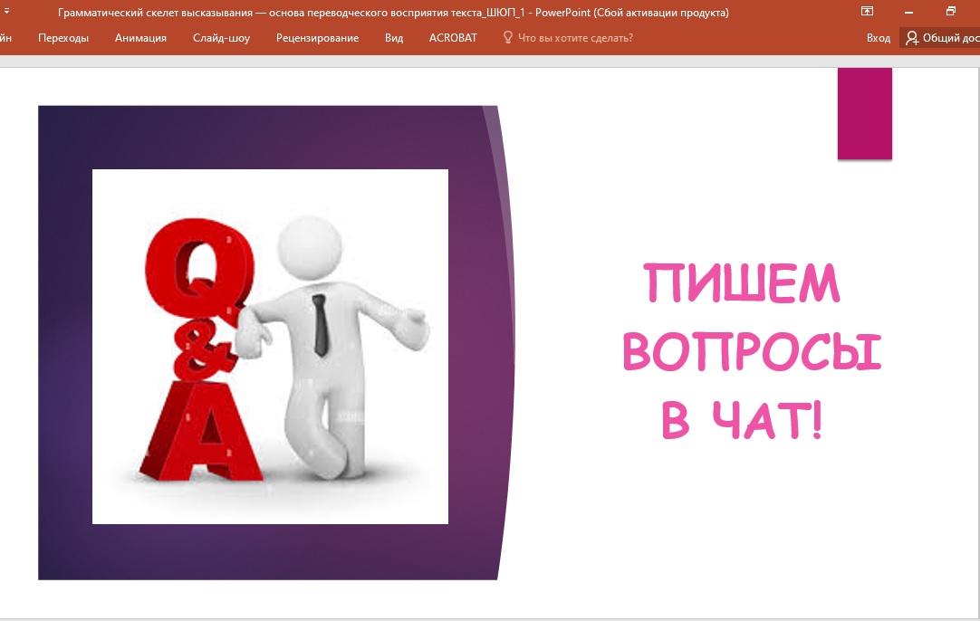Click Вход to sign in

[878, 38]
